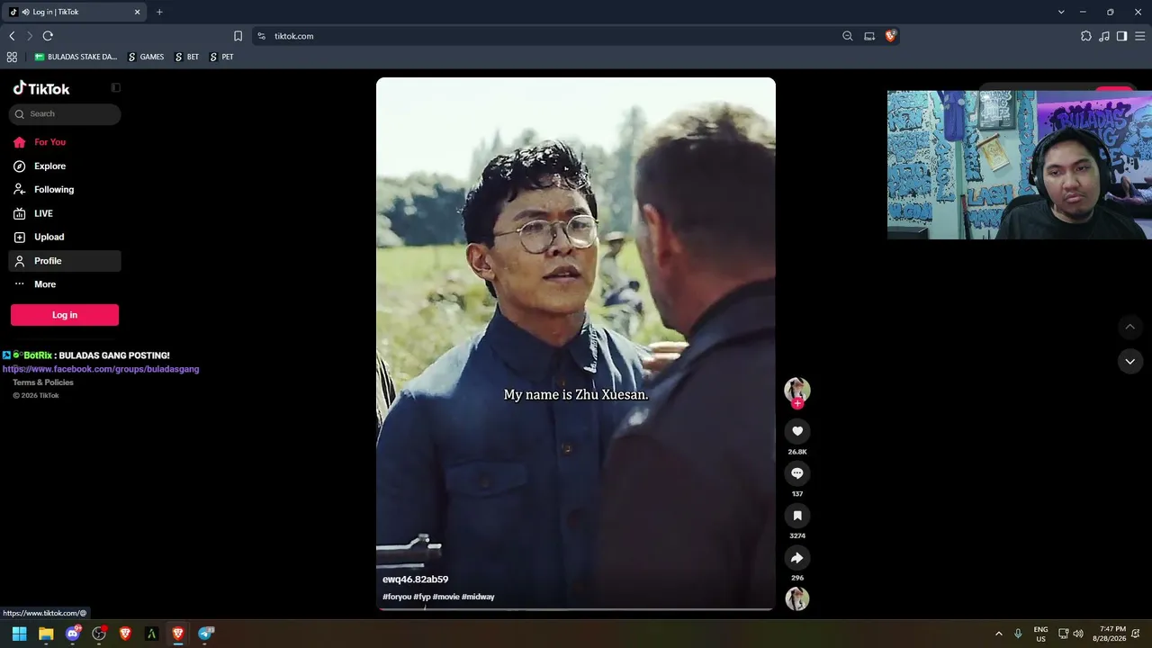Open the zoom control in address bar
Screen dimensions: 1152x648
(848, 36)
